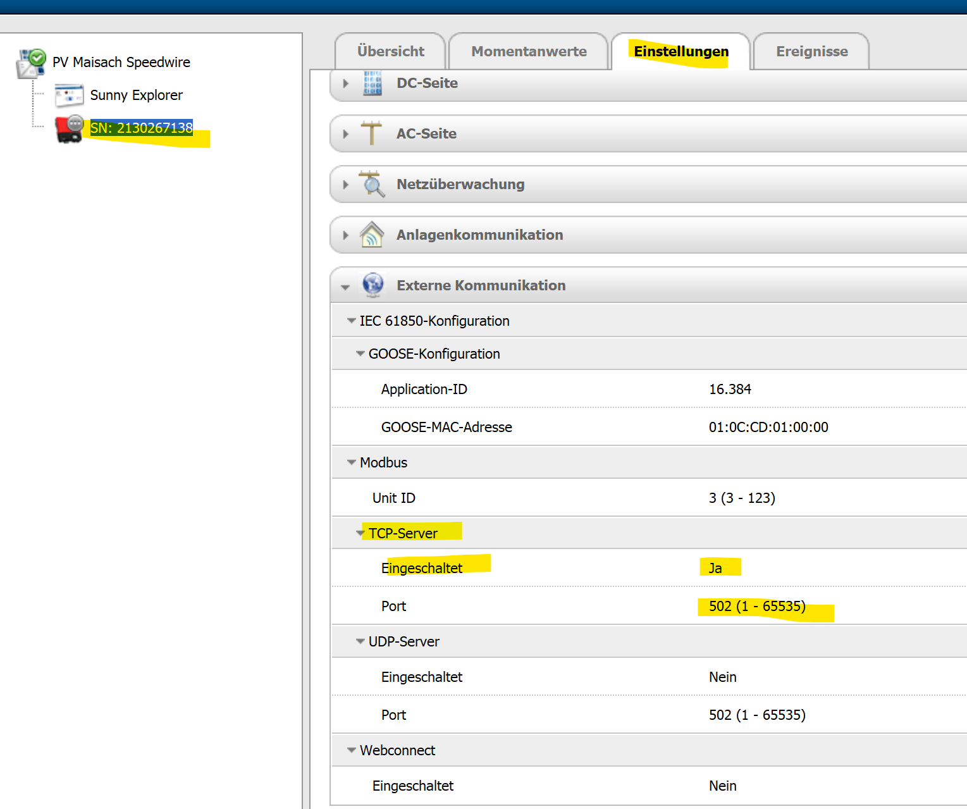Viewport: 967px width, 809px height.
Task: Select device SN: 2130267138 in tree
Action: pos(141,128)
